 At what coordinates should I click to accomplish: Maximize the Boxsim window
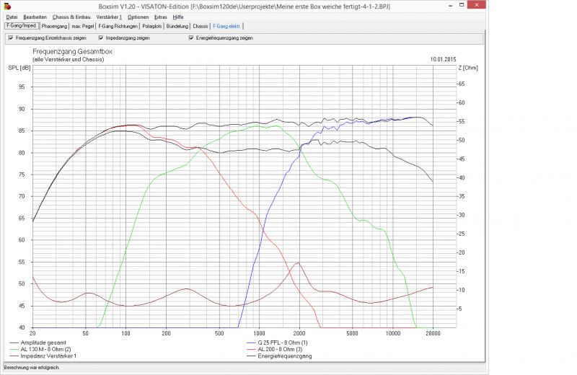pyautogui.click(x=462, y=5)
